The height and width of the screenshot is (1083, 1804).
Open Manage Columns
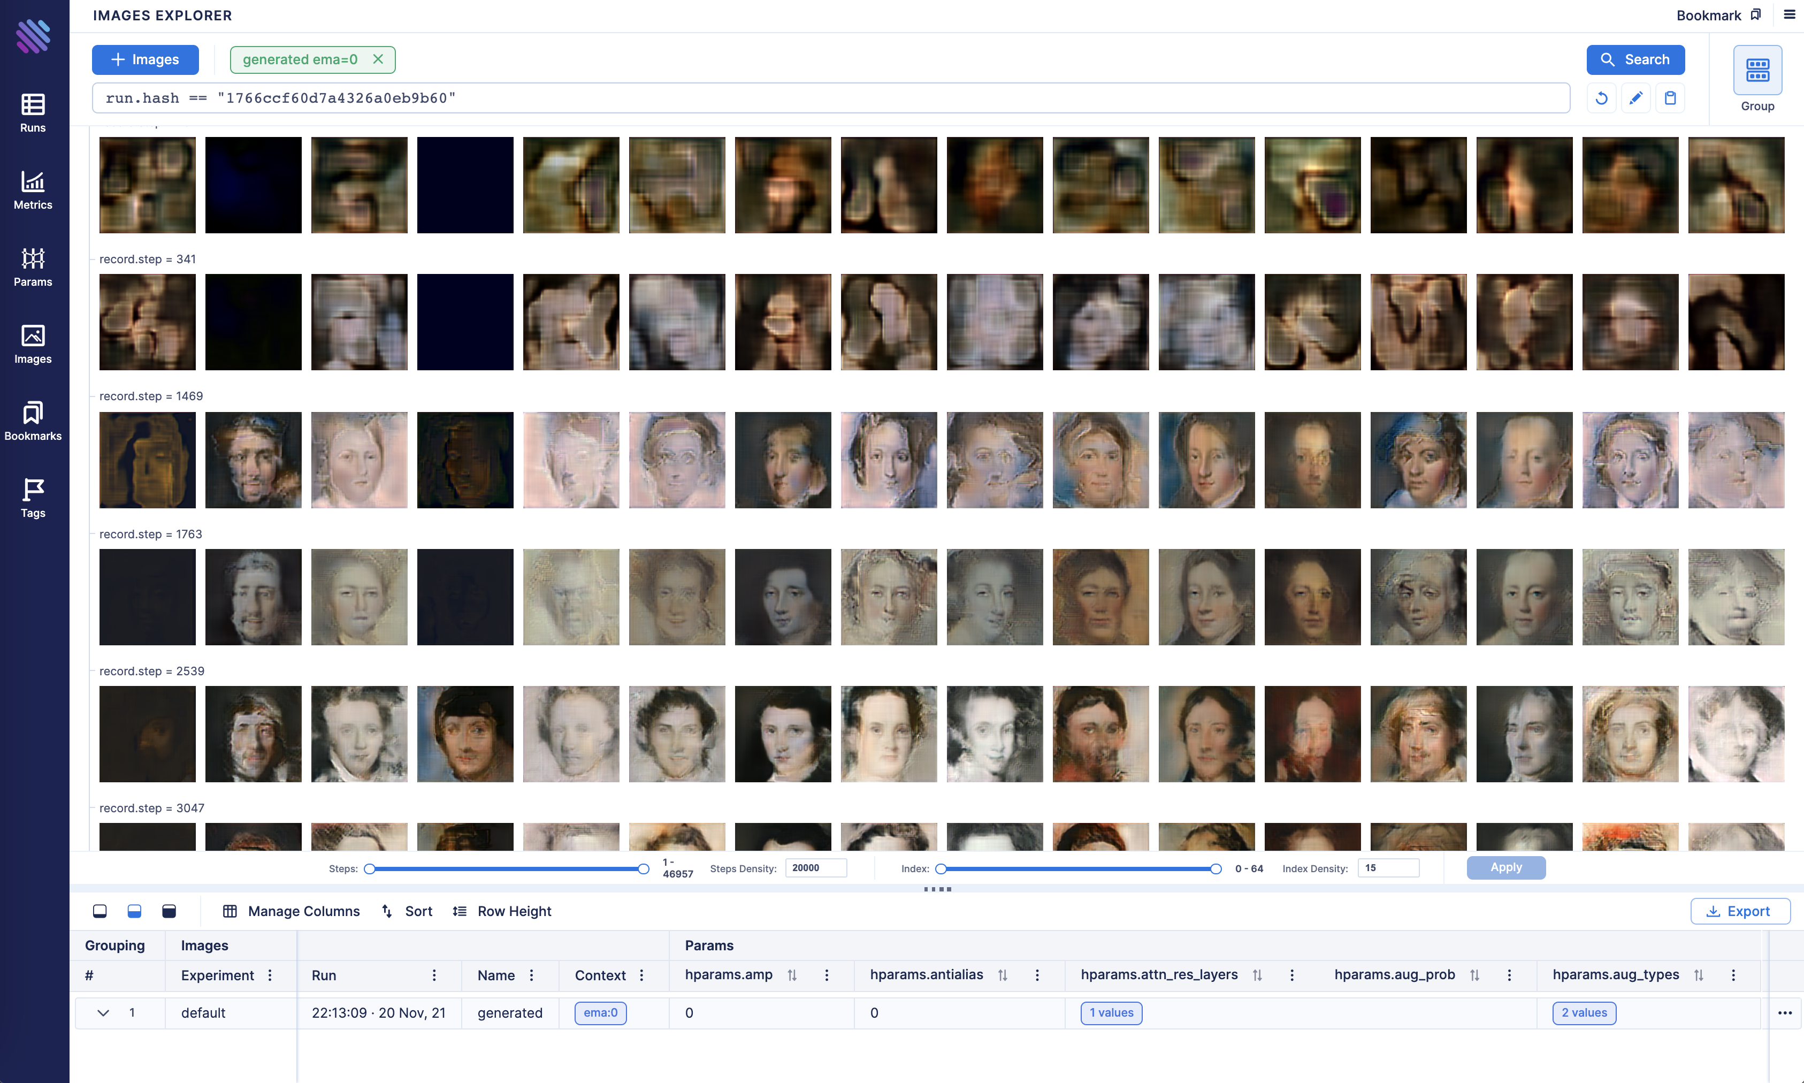pyautogui.click(x=291, y=911)
